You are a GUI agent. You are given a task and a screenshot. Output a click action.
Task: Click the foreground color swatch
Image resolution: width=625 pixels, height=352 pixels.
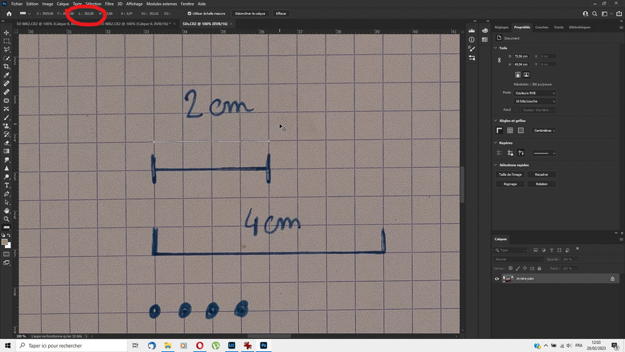pyautogui.click(x=5, y=243)
